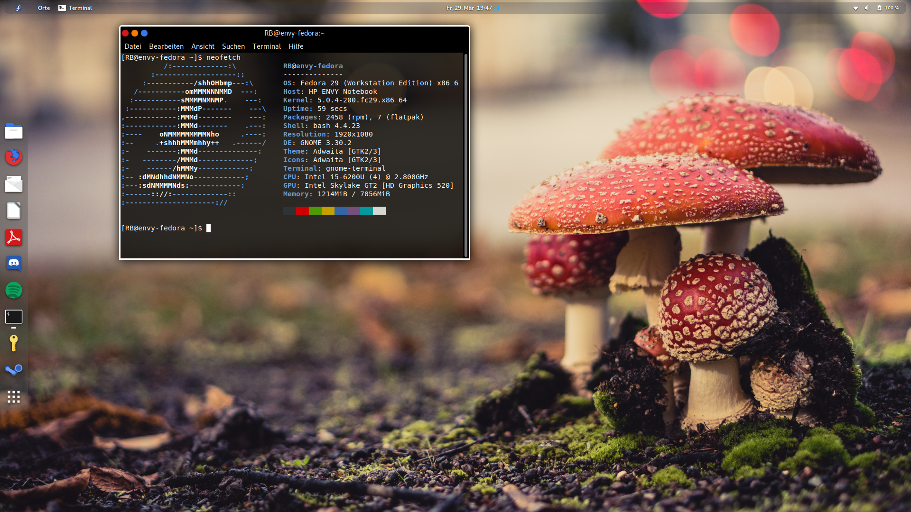Open clock and calendar in top bar

point(469,8)
